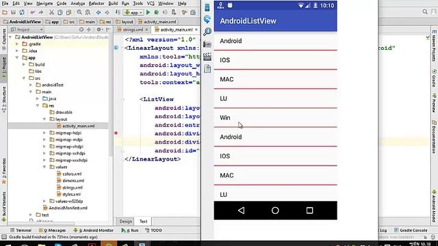Screen dimensions: 438x246
Task: Click layout breadcrumb in navigation bar
Action: (x=125, y=22)
